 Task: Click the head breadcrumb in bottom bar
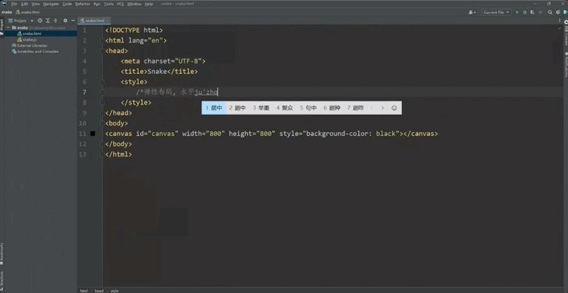pyautogui.click(x=98, y=290)
